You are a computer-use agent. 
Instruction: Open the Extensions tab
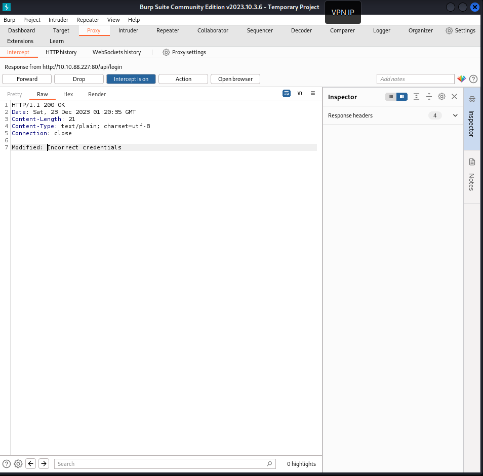point(20,42)
